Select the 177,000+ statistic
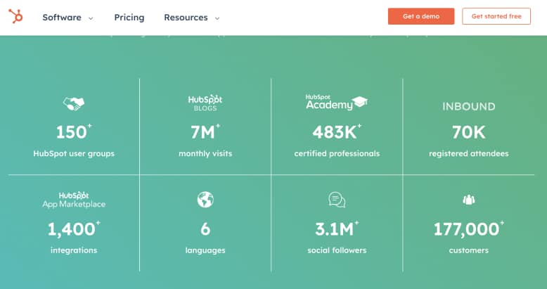 click(x=469, y=229)
